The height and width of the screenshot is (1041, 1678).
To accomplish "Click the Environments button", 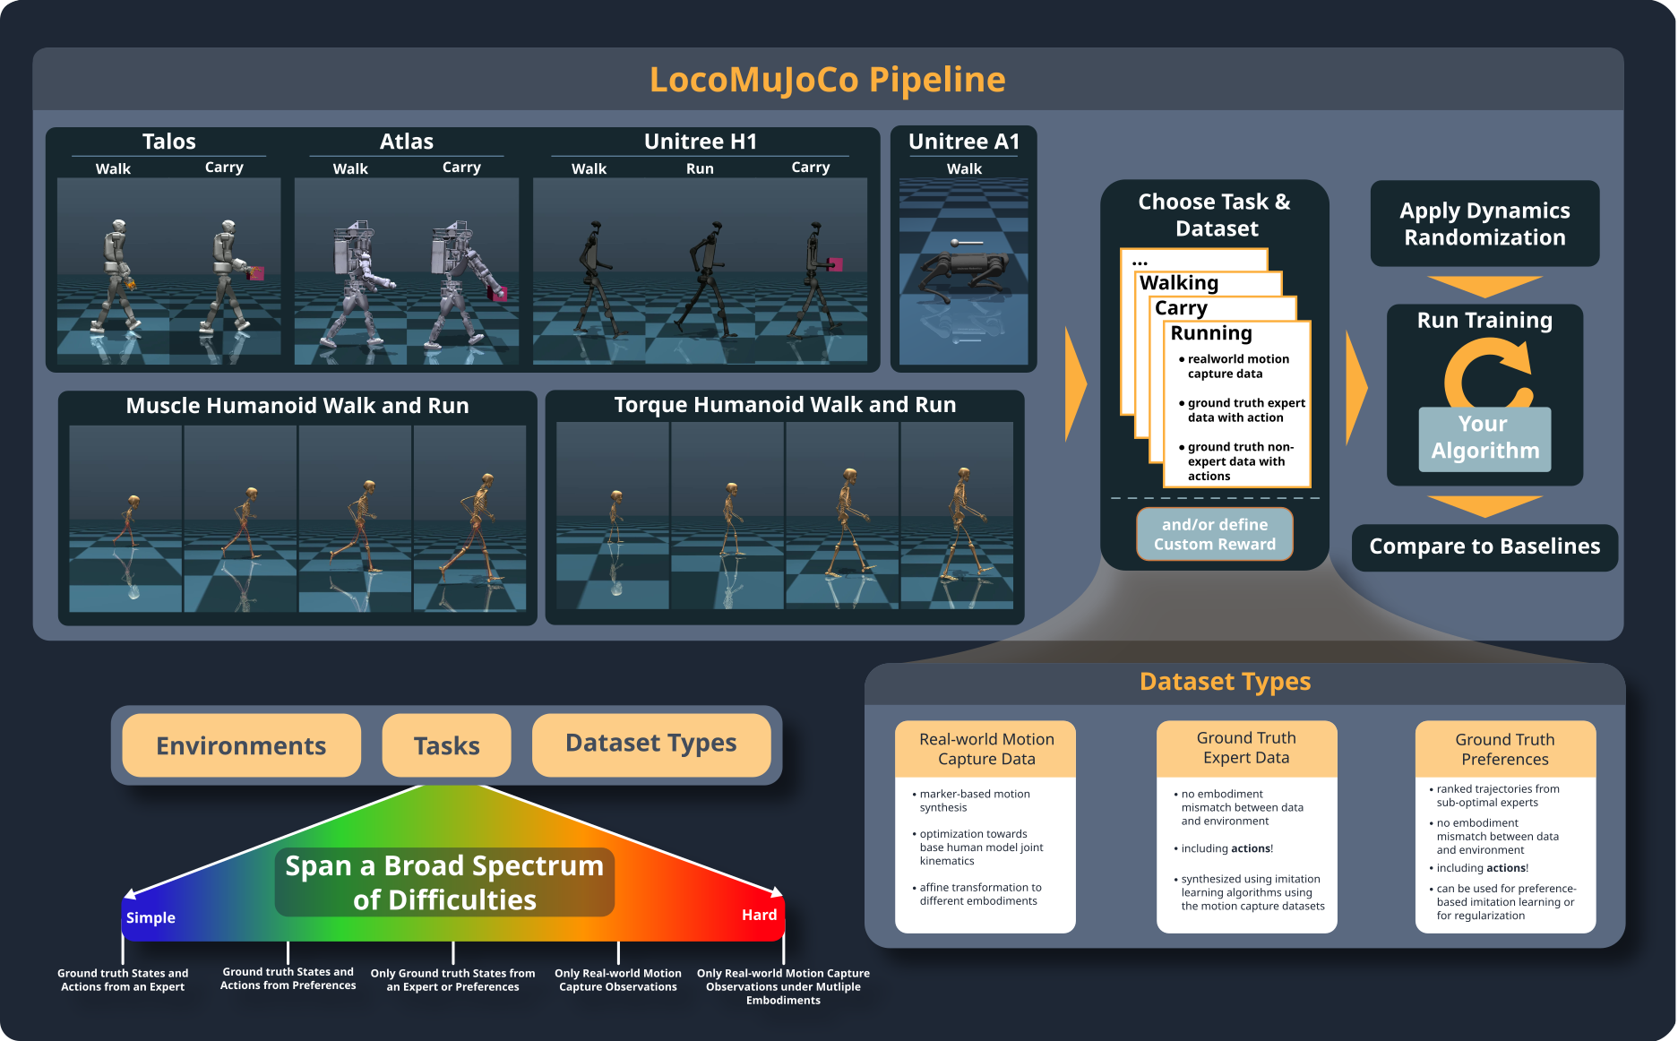I will pyautogui.click(x=241, y=745).
